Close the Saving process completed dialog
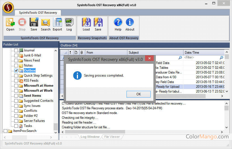 point(138,94)
